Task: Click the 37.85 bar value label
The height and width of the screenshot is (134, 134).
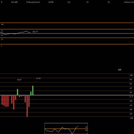Action: coord(39,79)
